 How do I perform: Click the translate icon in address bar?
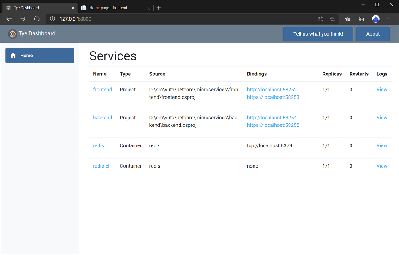click(x=321, y=19)
